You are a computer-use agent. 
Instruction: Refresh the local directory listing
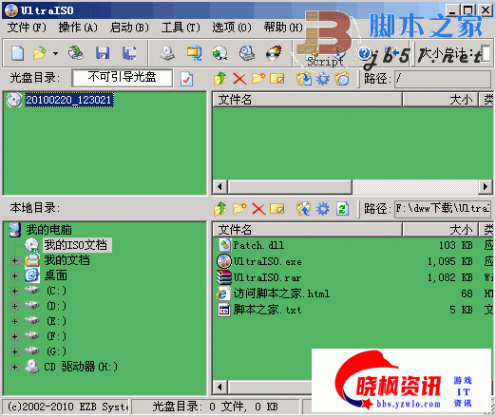click(342, 209)
